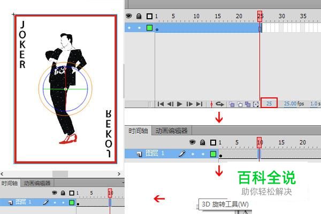Click the orange free-rotate ring on the card
This screenshot has height=214, width=321.
(39, 89)
